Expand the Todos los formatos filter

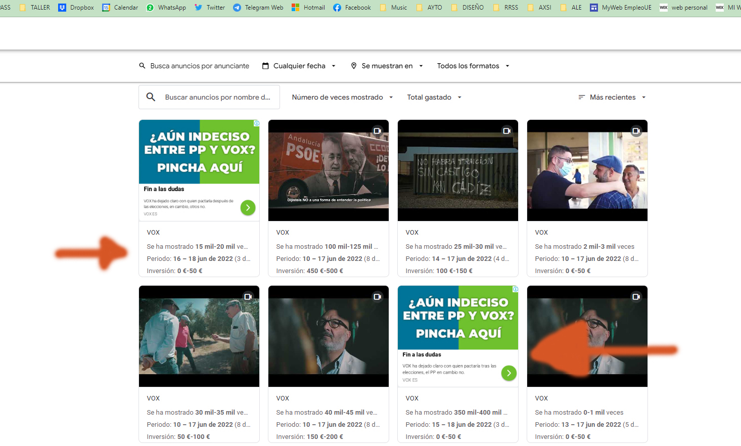(x=474, y=66)
